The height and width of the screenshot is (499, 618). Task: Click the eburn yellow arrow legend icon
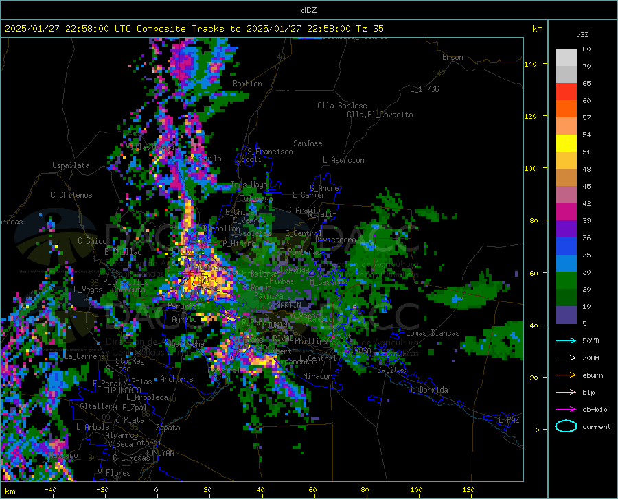tap(566, 375)
